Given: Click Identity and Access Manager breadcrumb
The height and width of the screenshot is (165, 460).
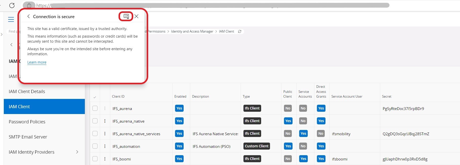Looking at the screenshot, I should pos(192,32).
